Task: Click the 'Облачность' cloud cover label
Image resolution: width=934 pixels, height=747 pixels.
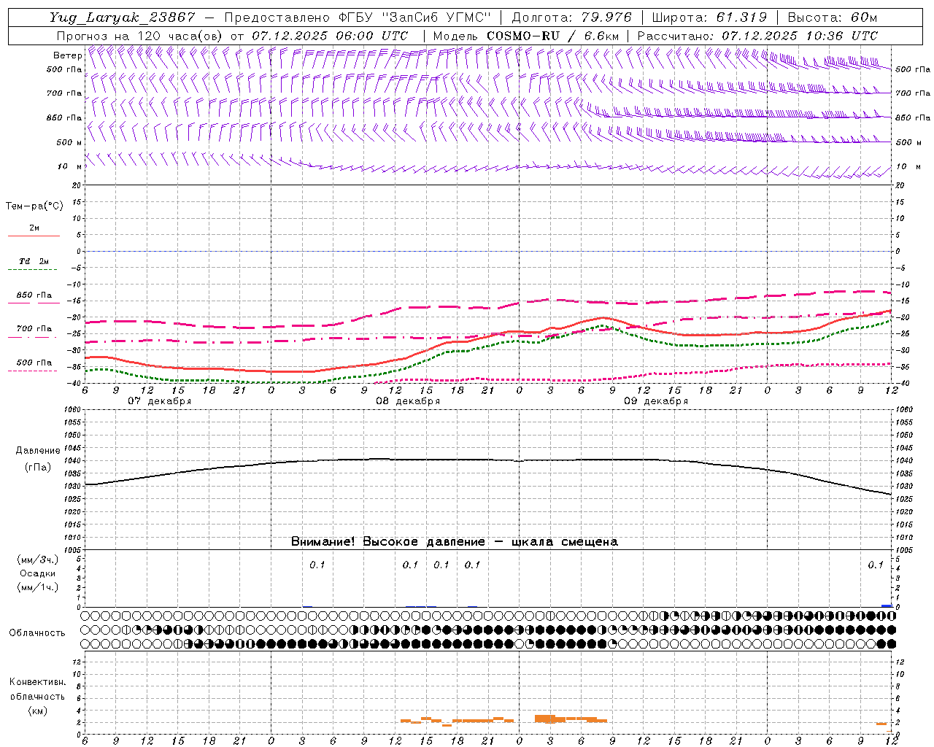Action: pos(37,633)
